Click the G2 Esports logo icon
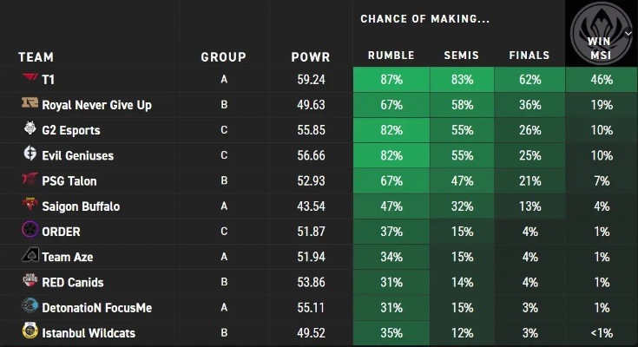The height and width of the screenshot is (347, 638). [x=30, y=130]
